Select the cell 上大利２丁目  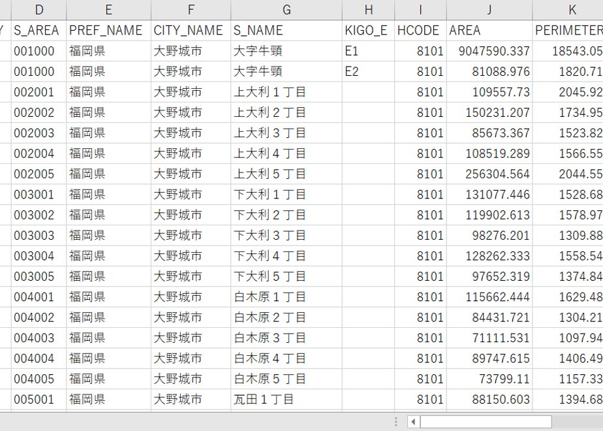point(286,112)
